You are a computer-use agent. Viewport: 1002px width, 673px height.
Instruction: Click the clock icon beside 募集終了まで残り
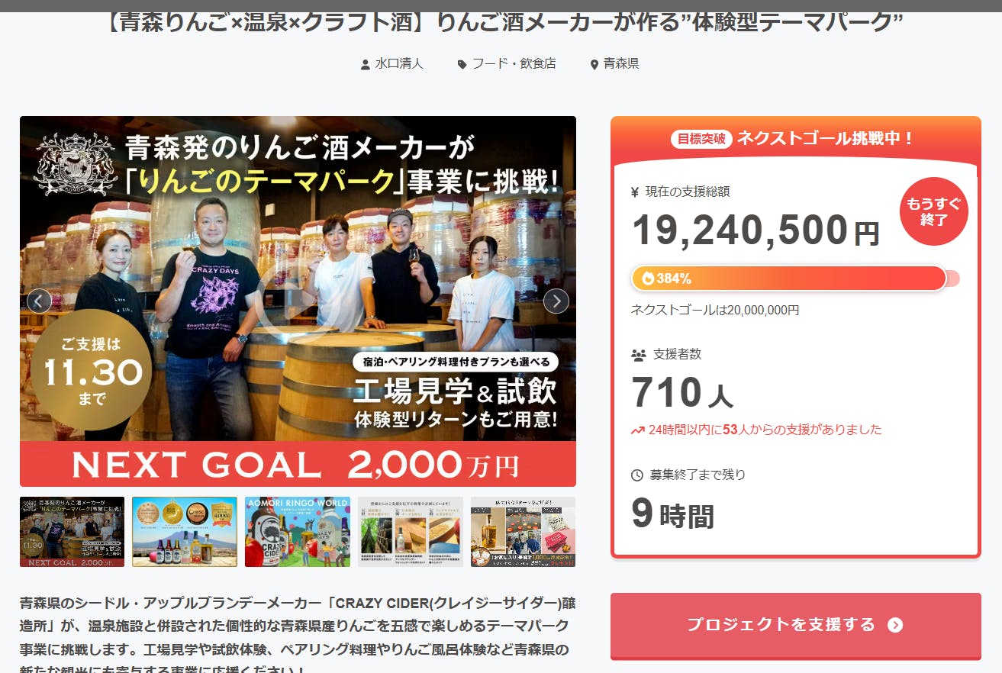[637, 475]
